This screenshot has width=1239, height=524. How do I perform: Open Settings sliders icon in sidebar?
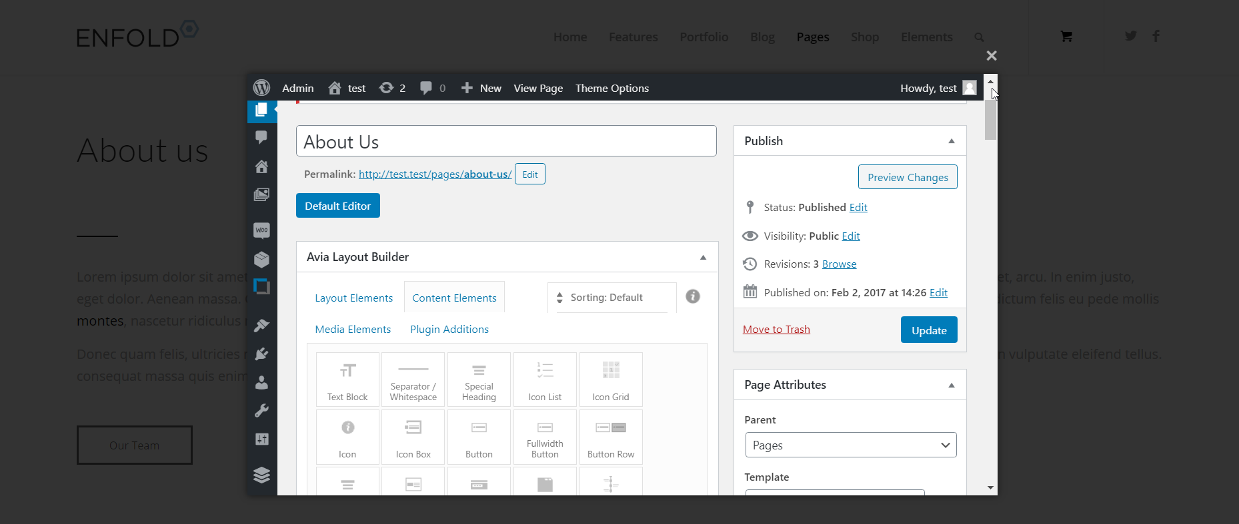(x=261, y=439)
